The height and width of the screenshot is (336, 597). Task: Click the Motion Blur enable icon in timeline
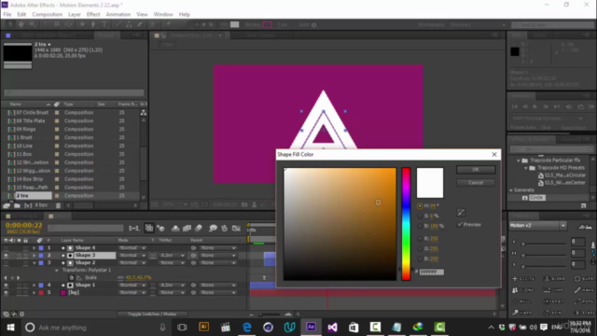[x=199, y=228]
